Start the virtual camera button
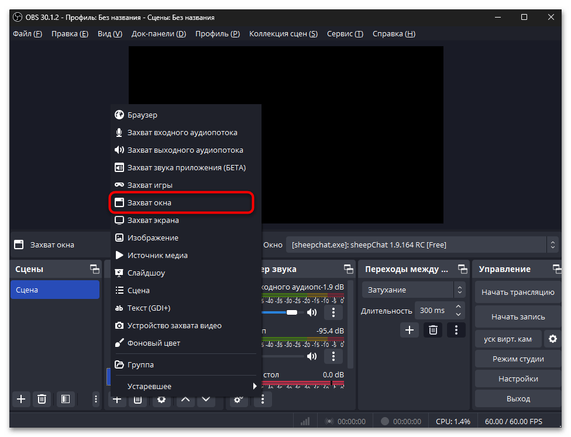The height and width of the screenshot is (437, 571). (x=508, y=339)
